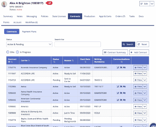The width and height of the screenshot is (156, 127).
Task: Expand the View dropdown arrow for Baylor Scott row
Action: 145,120
